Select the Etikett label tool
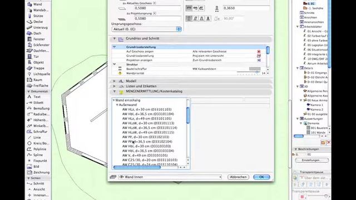This screenshot has height=200, width=356. coord(38,103)
